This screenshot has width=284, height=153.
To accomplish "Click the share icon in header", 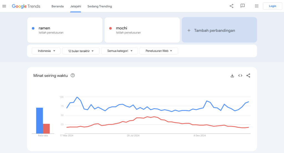I will point(232,6).
